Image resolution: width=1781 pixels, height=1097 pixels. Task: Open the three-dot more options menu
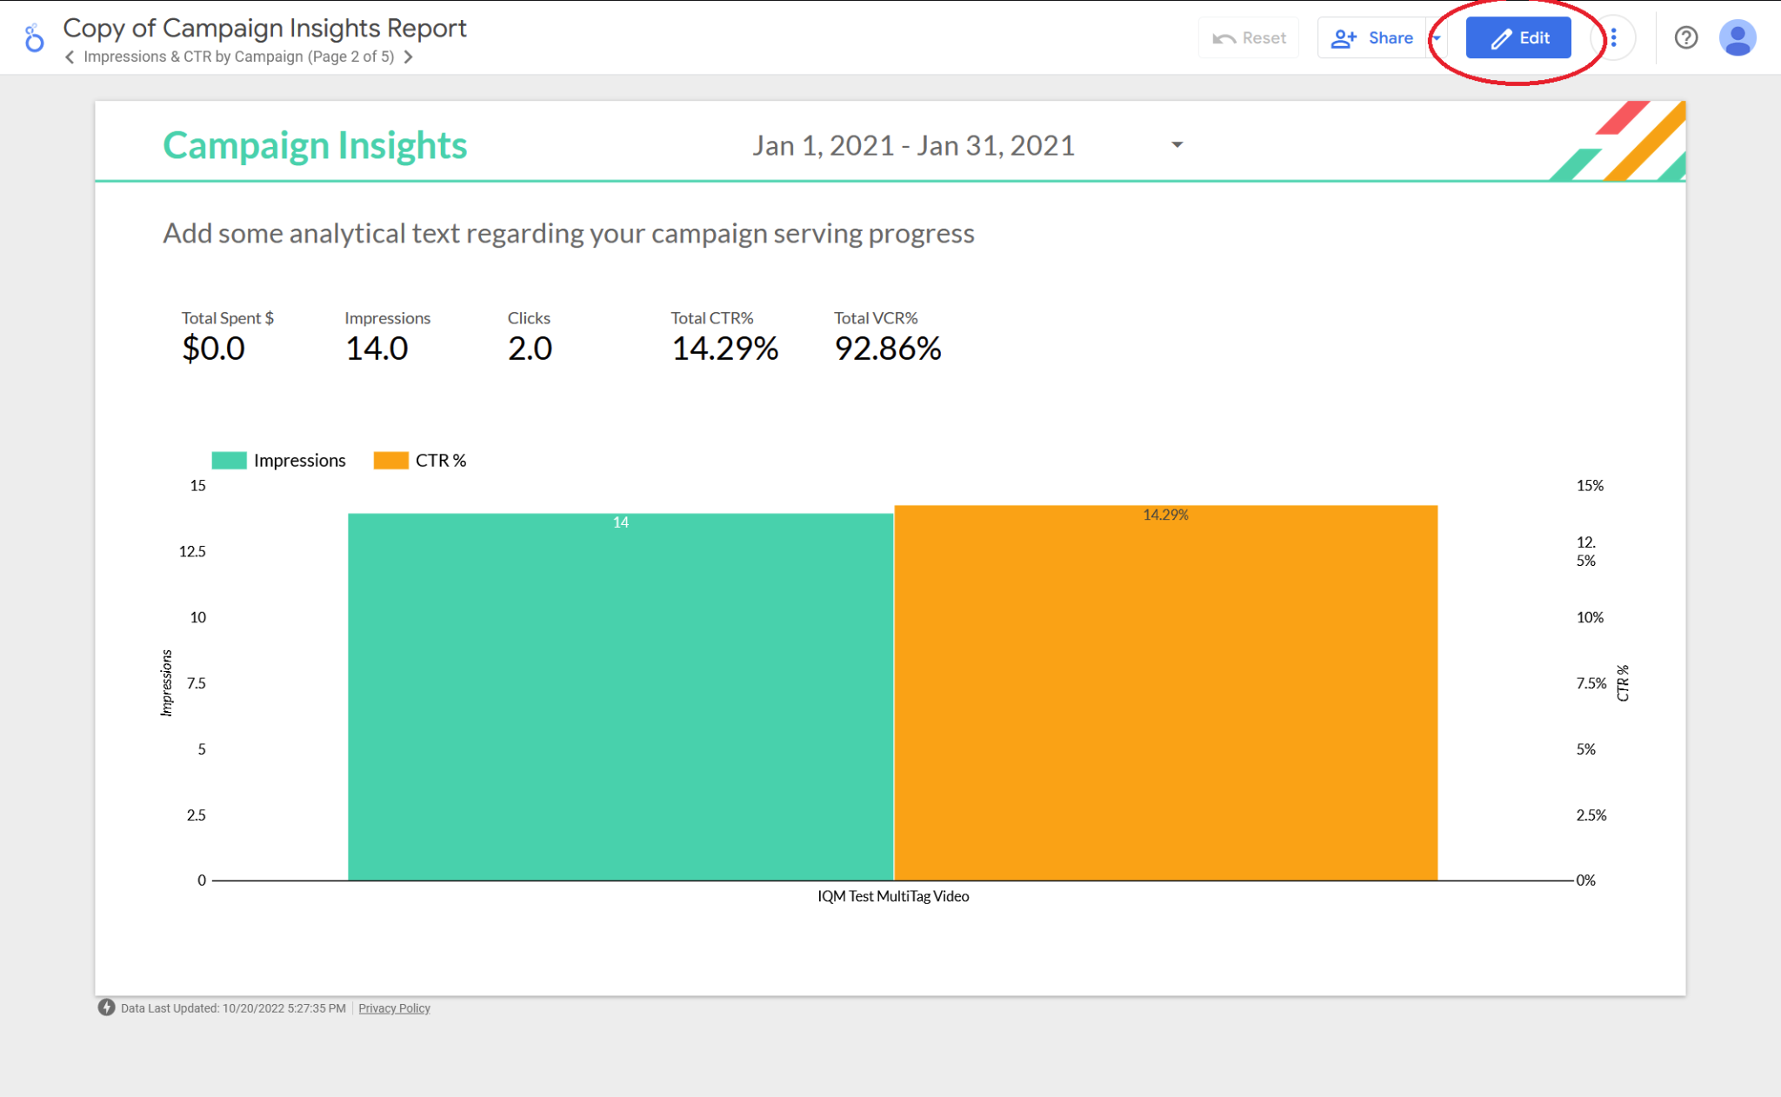[x=1613, y=38]
